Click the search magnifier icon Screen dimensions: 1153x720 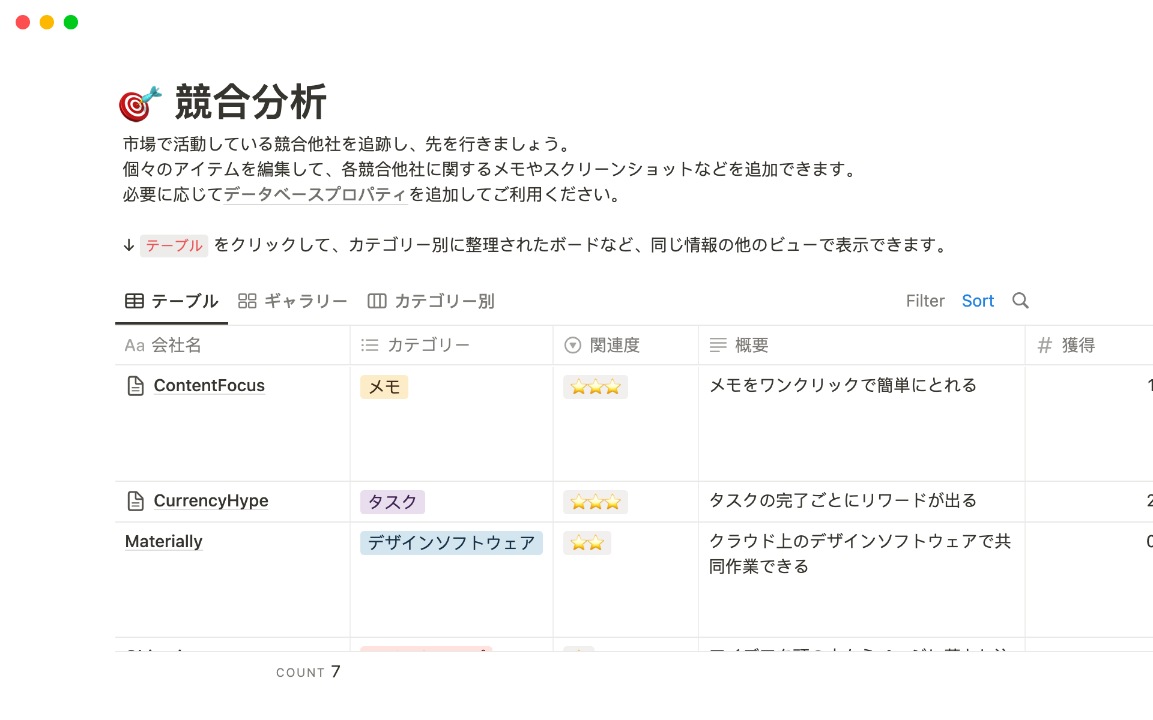[1020, 301]
